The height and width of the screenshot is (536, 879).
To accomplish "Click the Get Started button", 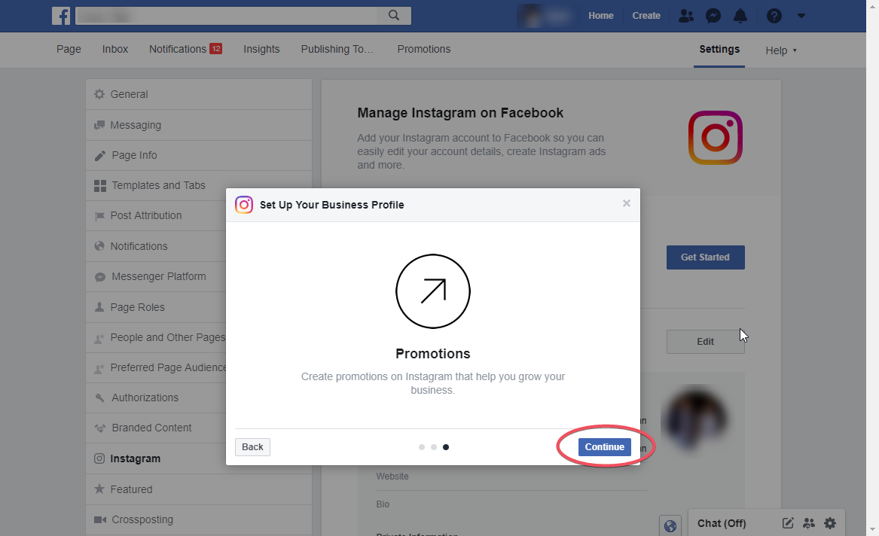I will [705, 257].
